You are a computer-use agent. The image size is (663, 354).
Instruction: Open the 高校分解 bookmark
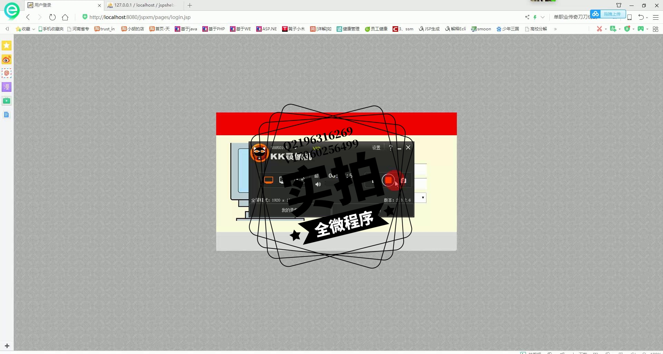tap(536, 29)
